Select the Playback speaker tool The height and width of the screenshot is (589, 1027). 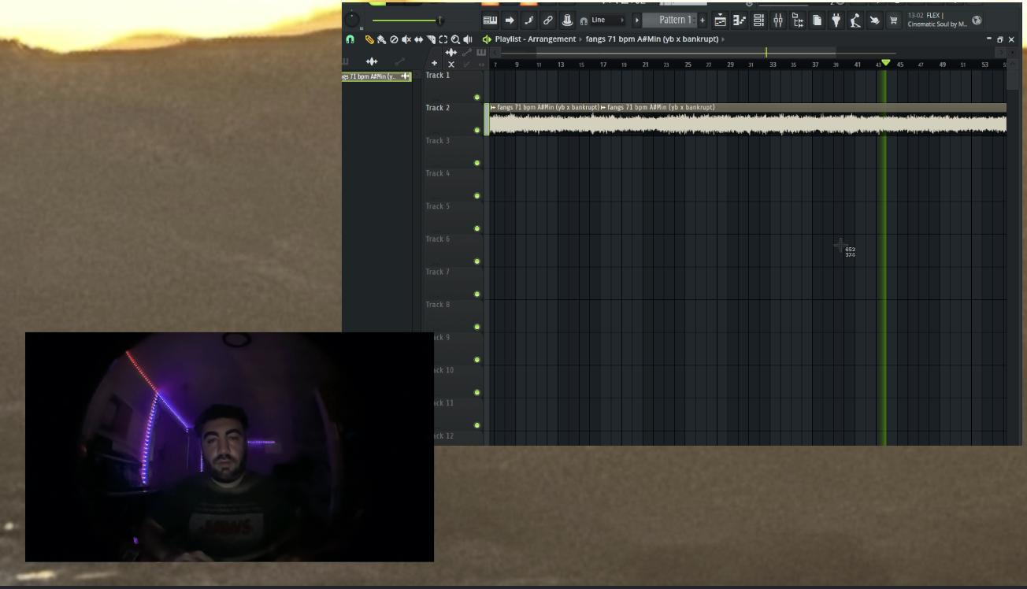click(x=468, y=39)
